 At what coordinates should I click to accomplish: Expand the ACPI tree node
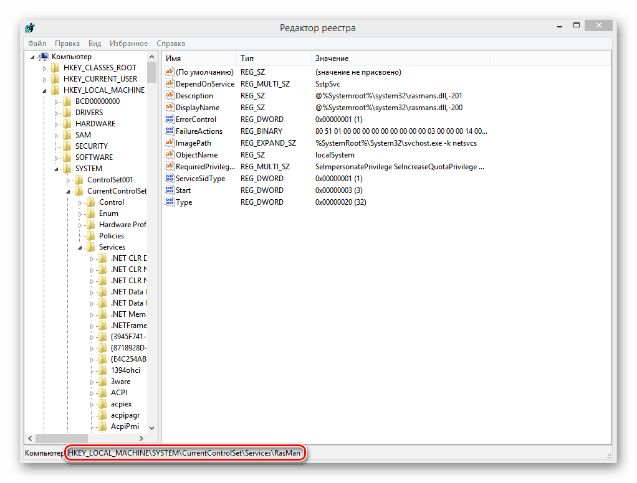92,393
